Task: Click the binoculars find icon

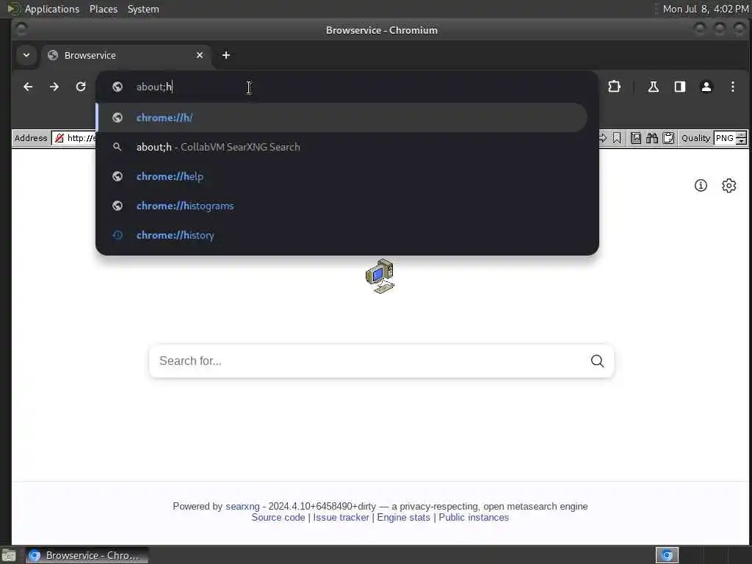Action: 652,138
